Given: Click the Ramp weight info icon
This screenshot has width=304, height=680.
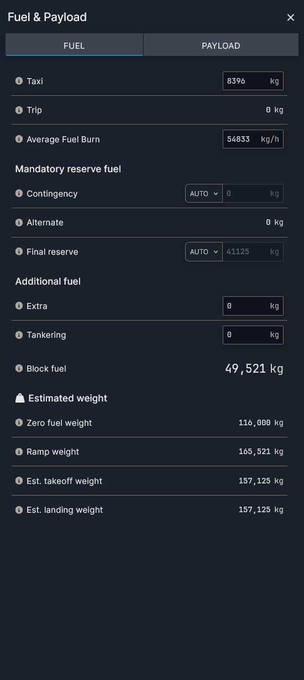Looking at the screenshot, I should click(x=19, y=451).
